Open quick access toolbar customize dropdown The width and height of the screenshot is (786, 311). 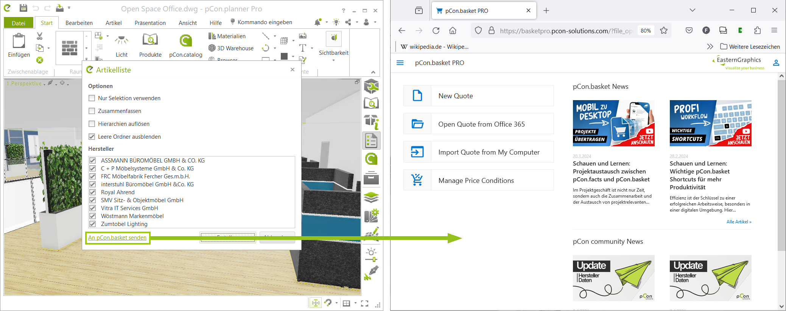[69, 8]
